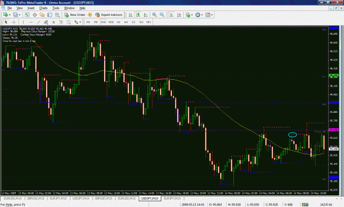Create a new chart via toolbar icon
The width and height of the screenshot is (344, 207).
click(6, 15)
